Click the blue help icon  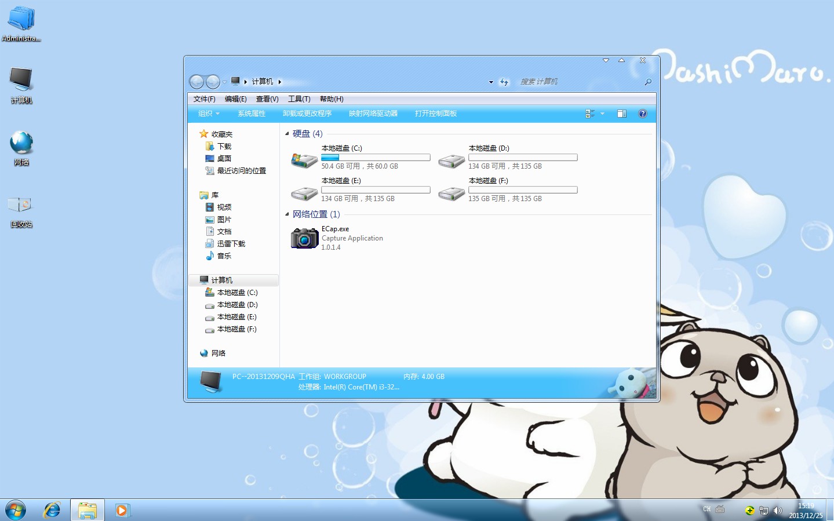642,114
